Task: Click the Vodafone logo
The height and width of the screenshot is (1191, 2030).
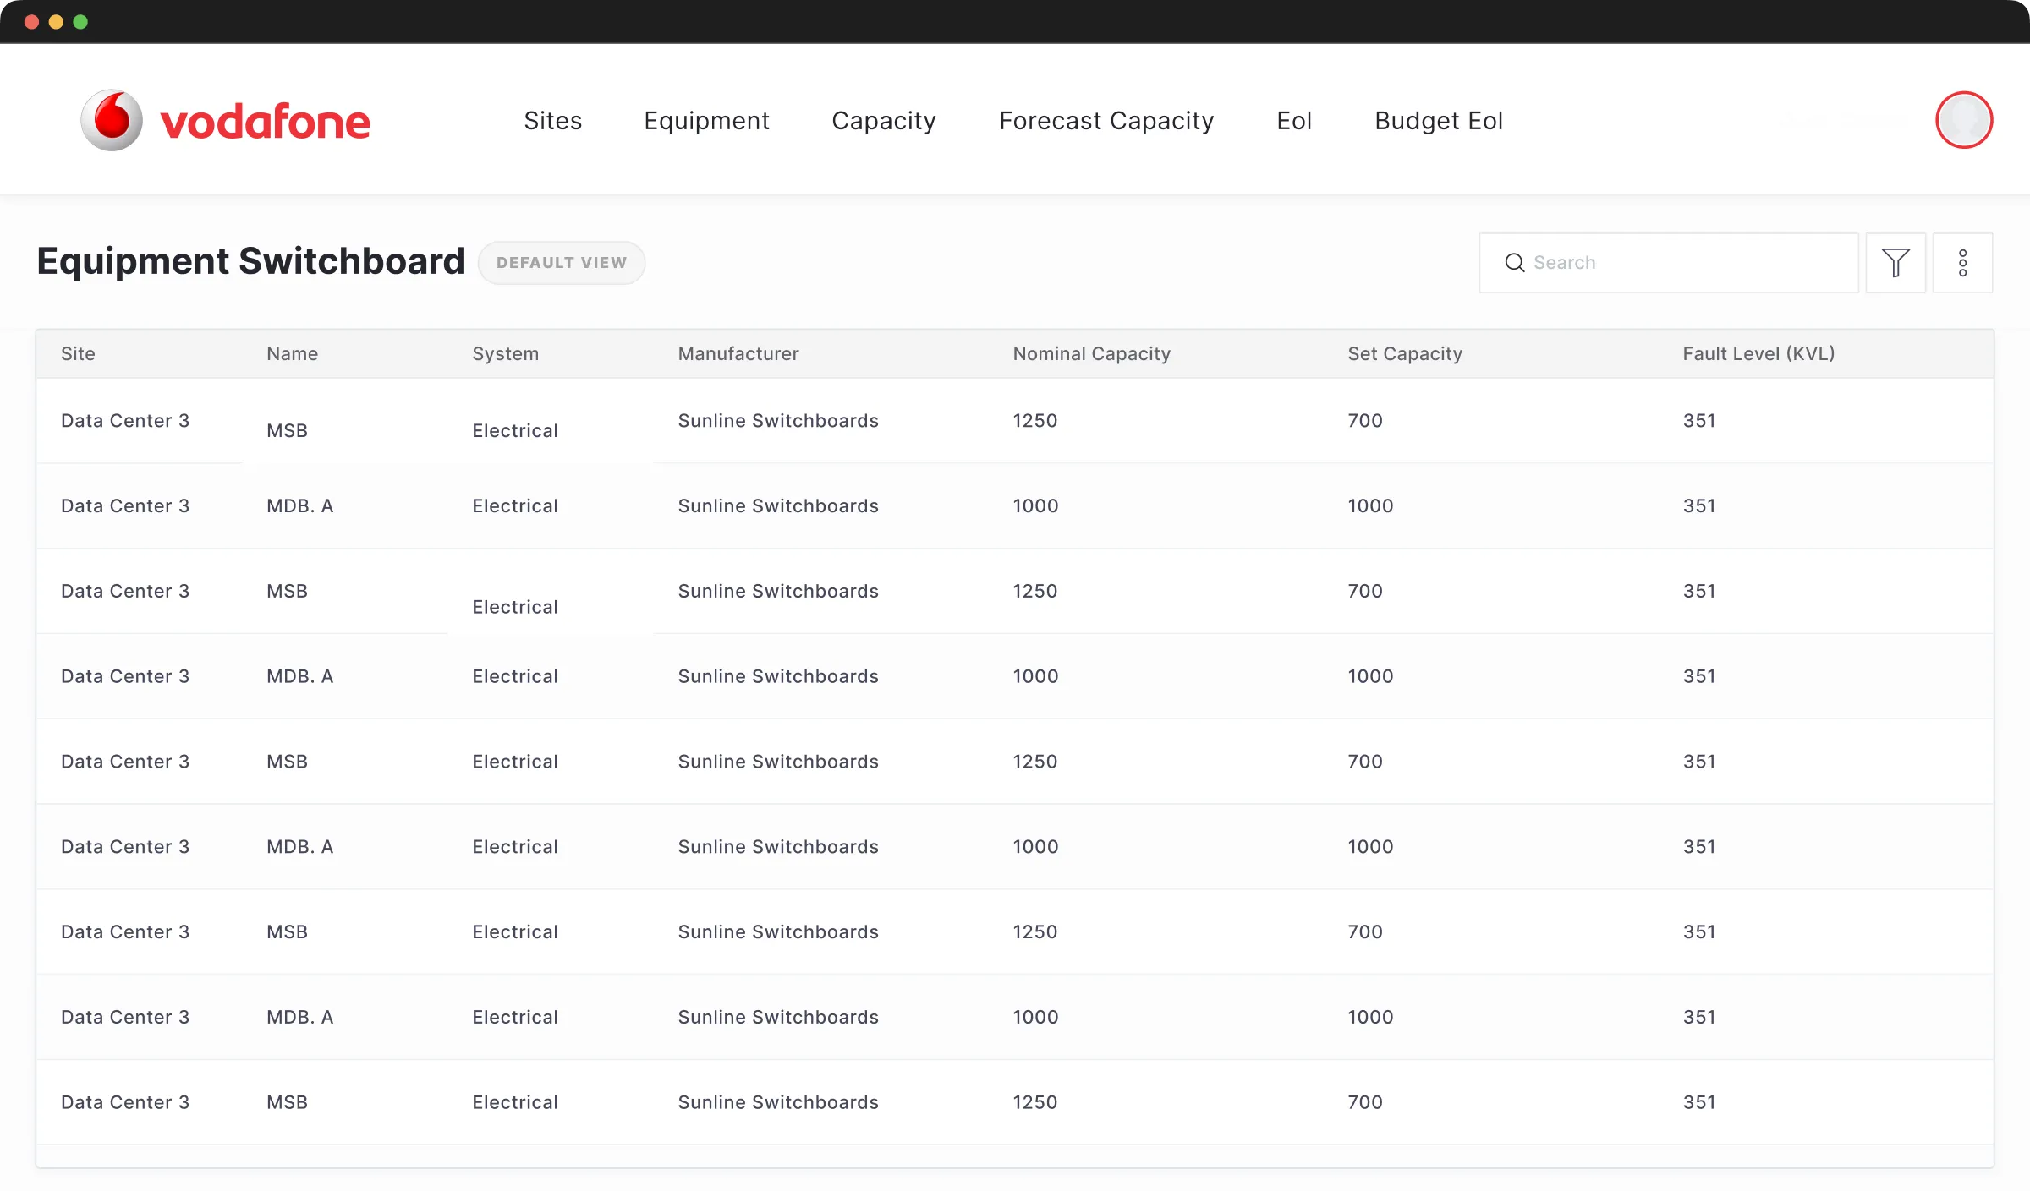Action: (x=224, y=120)
